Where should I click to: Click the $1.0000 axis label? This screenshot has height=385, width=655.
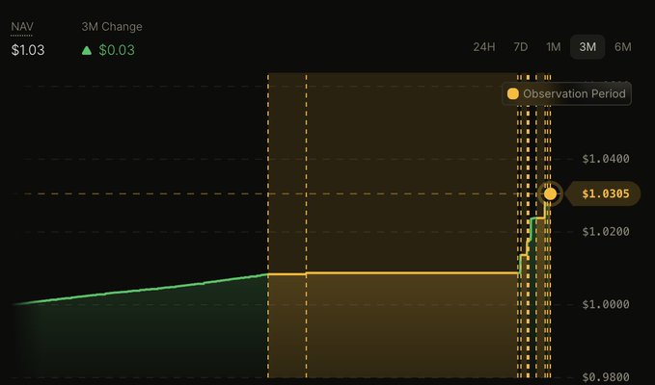coord(606,304)
